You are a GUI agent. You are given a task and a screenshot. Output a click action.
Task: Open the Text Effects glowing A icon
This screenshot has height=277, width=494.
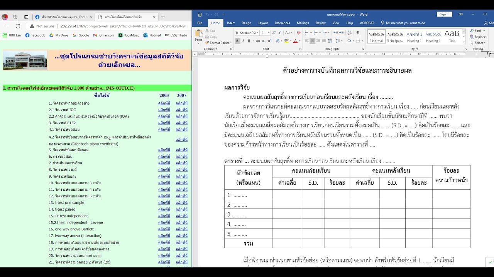click(x=278, y=41)
